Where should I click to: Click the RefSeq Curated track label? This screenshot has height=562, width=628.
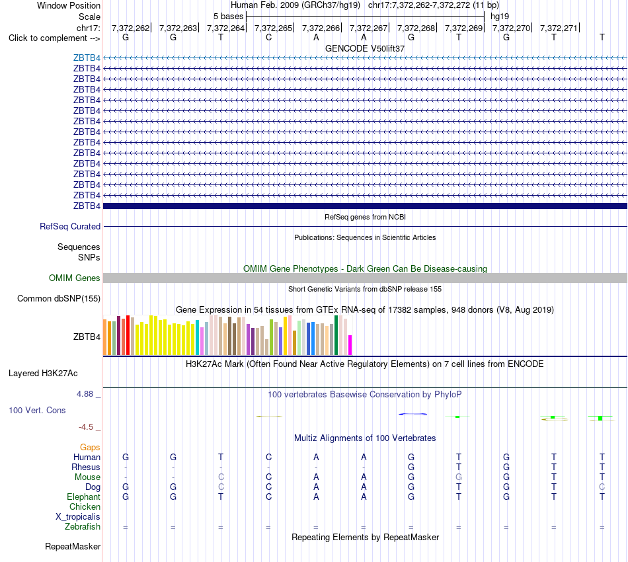(x=69, y=226)
